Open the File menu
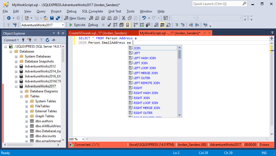276x156 pixels. click(5, 11)
